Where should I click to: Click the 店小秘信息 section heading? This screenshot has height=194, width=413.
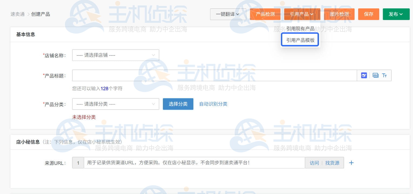(x=28, y=142)
